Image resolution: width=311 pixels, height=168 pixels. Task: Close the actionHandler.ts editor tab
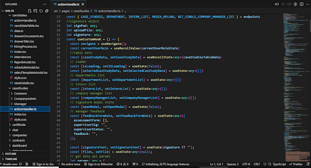83,5
